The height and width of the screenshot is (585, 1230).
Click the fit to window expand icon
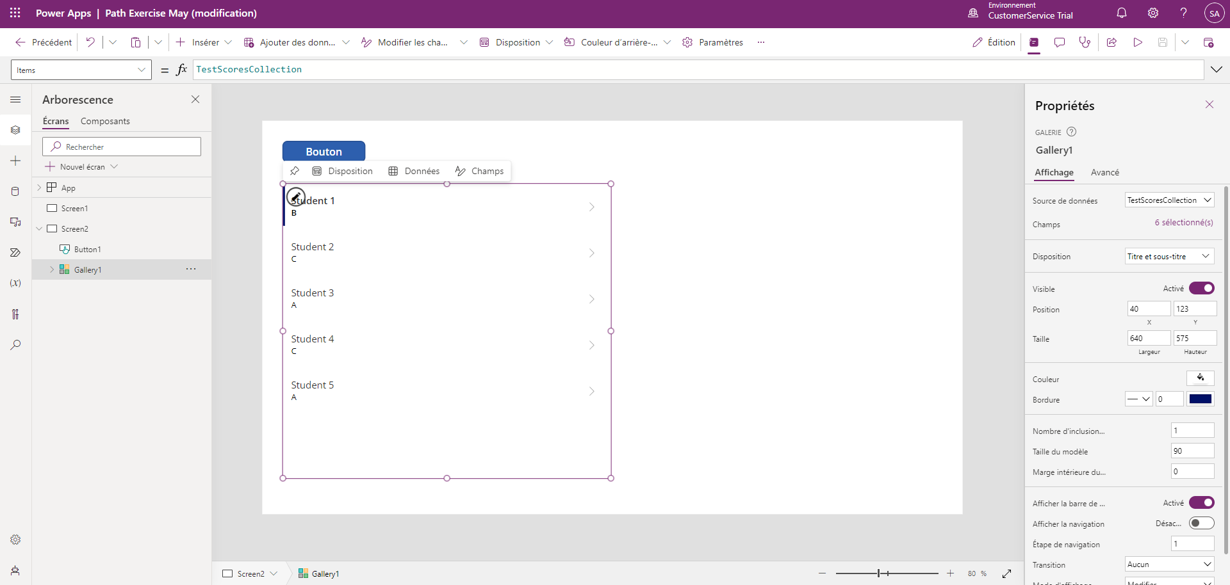pyautogui.click(x=1006, y=573)
